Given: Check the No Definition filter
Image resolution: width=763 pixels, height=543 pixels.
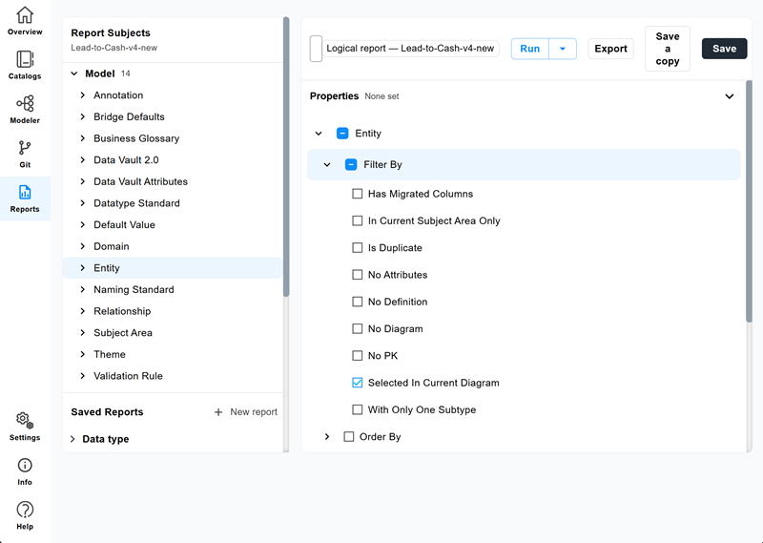Looking at the screenshot, I should coord(357,302).
